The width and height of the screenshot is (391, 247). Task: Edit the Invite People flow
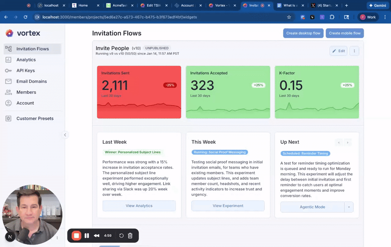click(x=338, y=51)
